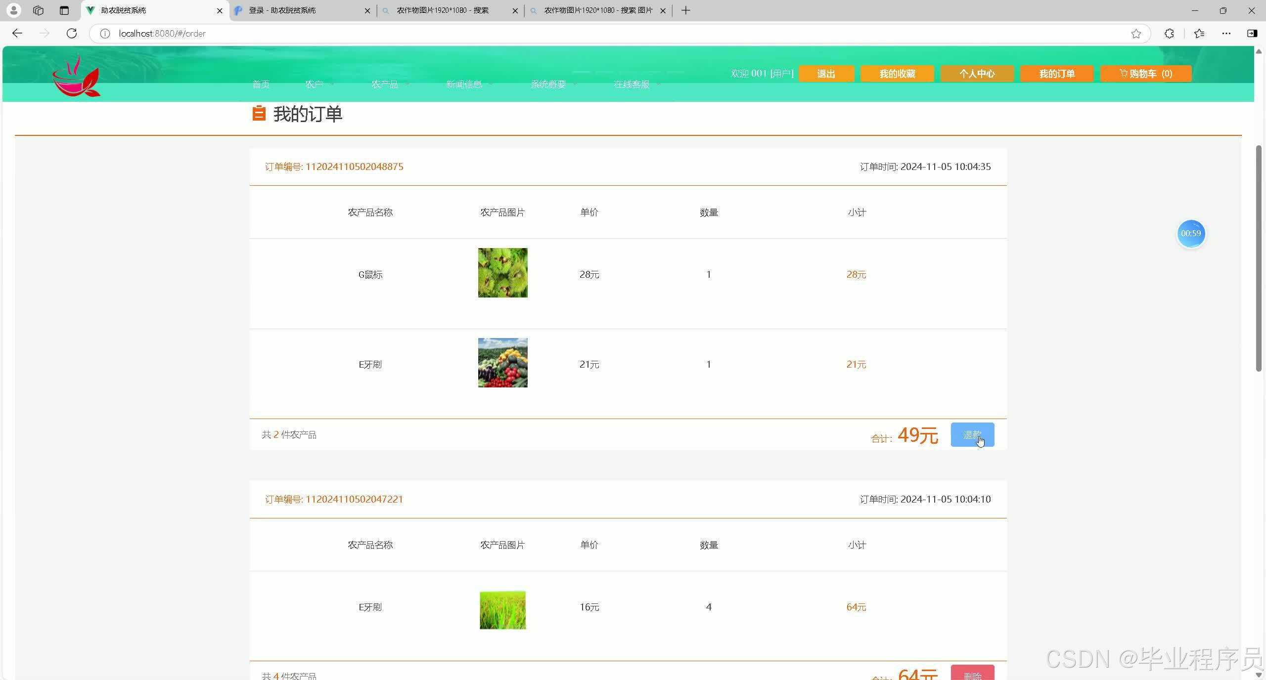Click the page vertical scrollbar thumb
Viewport: 1266px width, 680px height.
(x=1259, y=258)
